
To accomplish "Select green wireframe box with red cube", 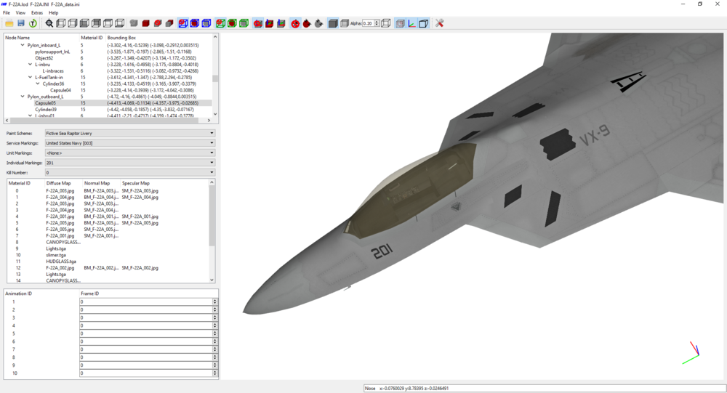I will coord(233,23).
